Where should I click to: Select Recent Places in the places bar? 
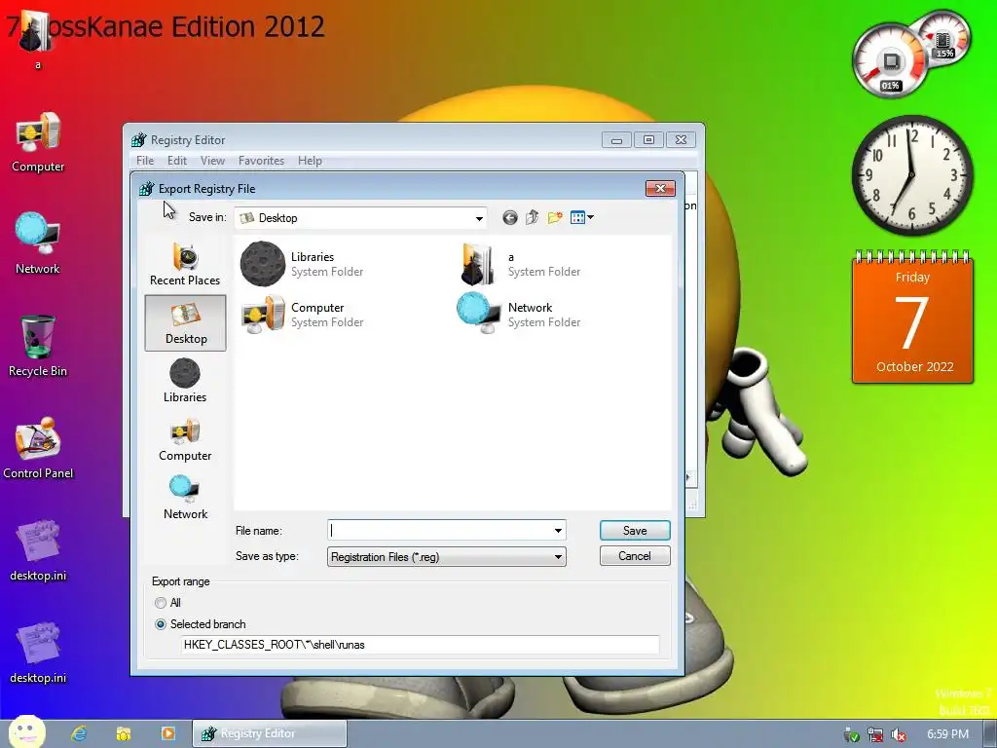(x=185, y=265)
